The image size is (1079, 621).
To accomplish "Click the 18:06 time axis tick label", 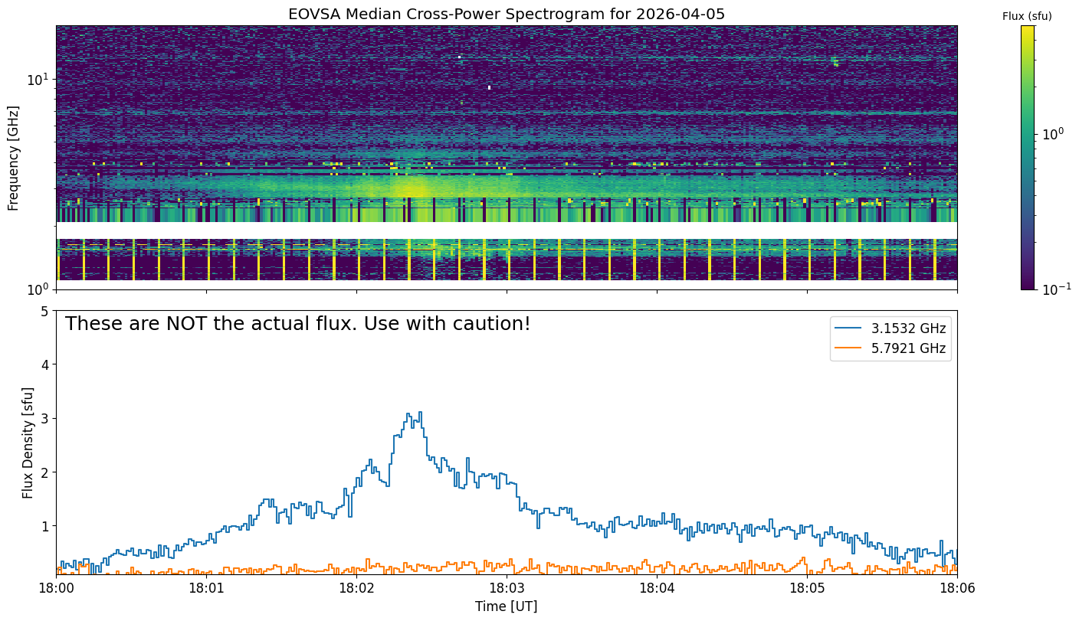I will point(957,590).
